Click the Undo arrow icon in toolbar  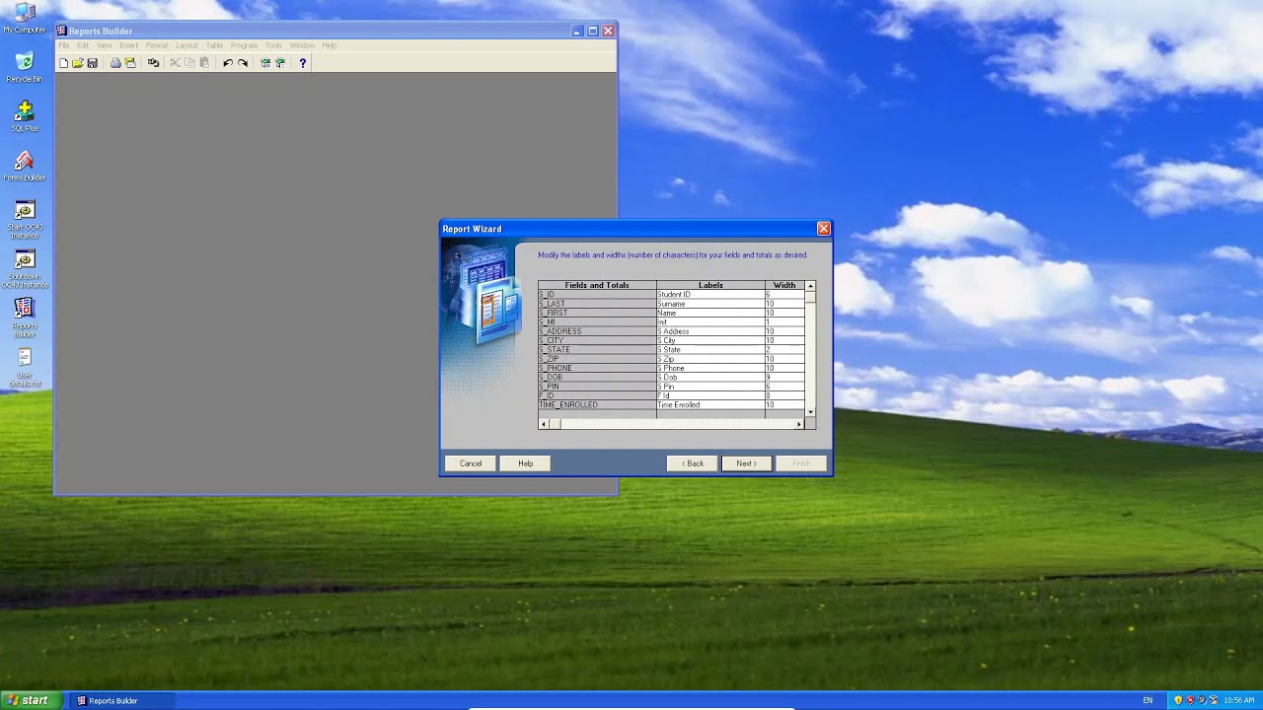tap(228, 63)
